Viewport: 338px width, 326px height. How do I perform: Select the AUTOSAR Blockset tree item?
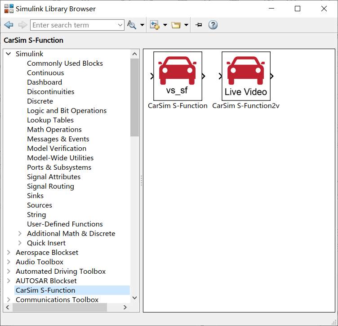(46, 281)
